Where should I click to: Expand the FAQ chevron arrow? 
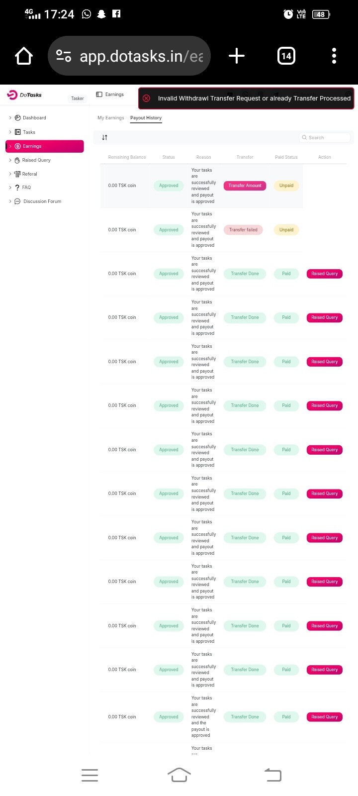[x=10, y=188]
